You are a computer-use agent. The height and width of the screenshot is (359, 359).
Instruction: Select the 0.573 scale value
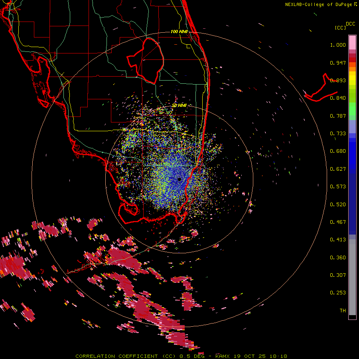tap(338, 187)
